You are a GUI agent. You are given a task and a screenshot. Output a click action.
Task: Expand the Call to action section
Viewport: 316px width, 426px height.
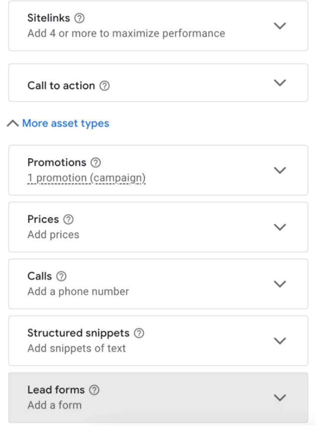tap(280, 83)
